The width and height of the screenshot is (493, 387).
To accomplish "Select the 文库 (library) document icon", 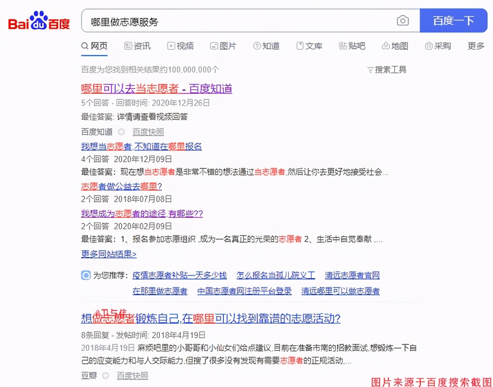I will [x=299, y=46].
